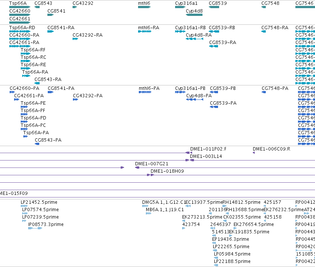315x267 pixels.
Task: Select the Cyp316a1 gene label
Action: (186, 3)
